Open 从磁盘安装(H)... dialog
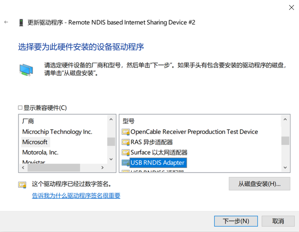299x232 pixels. coord(259,184)
